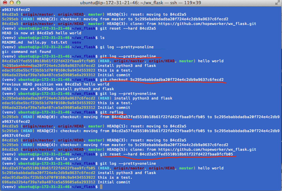Zoom the window with the green button
Viewport: 282px width, 191px height.
pos(18,3)
